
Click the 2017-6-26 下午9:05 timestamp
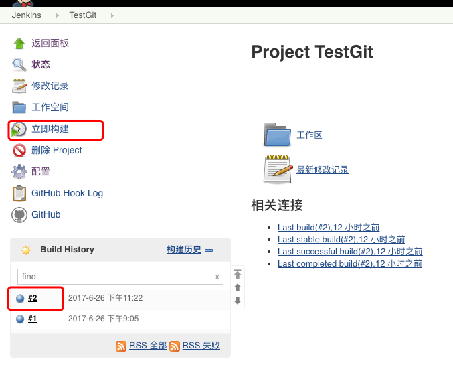pyautogui.click(x=104, y=319)
